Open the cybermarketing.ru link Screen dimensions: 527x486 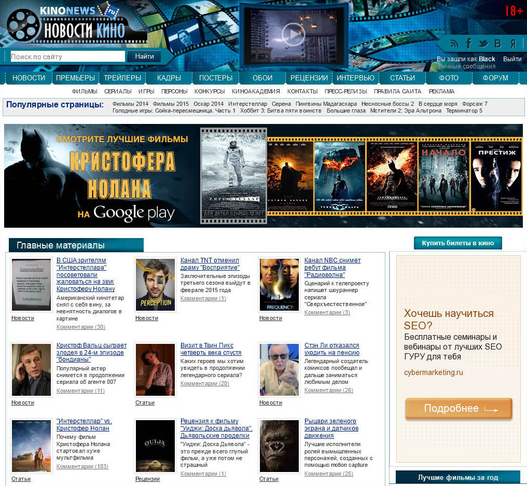pos(434,372)
